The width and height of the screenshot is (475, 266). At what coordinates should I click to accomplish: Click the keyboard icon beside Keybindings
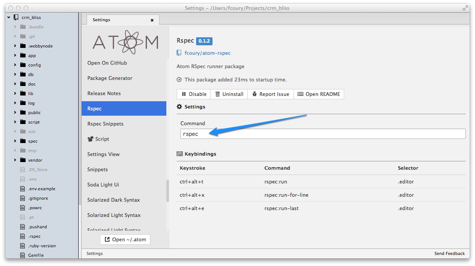point(180,154)
